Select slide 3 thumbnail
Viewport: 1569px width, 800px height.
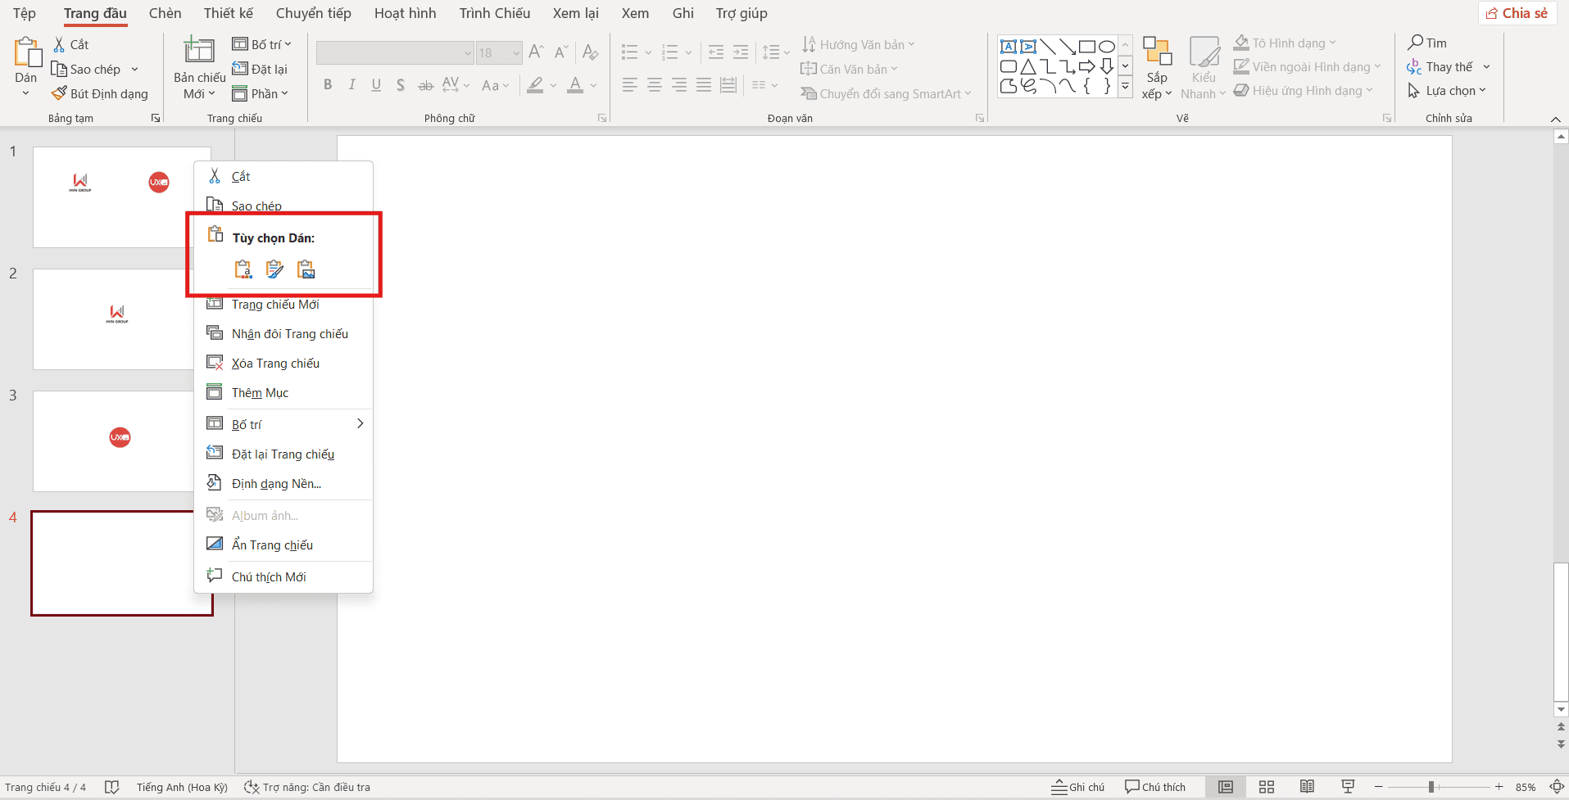(x=113, y=441)
